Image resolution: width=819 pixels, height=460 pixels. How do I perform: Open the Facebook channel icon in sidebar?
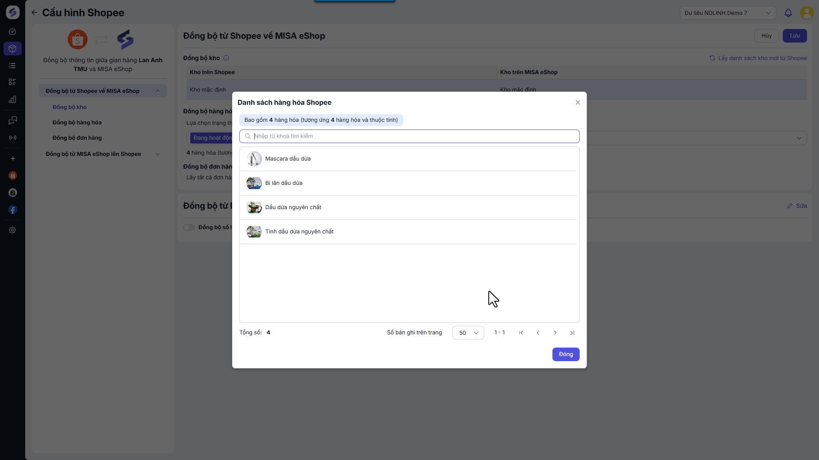tap(13, 210)
